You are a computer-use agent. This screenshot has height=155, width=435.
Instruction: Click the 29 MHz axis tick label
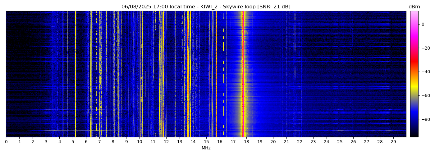coord(393,142)
